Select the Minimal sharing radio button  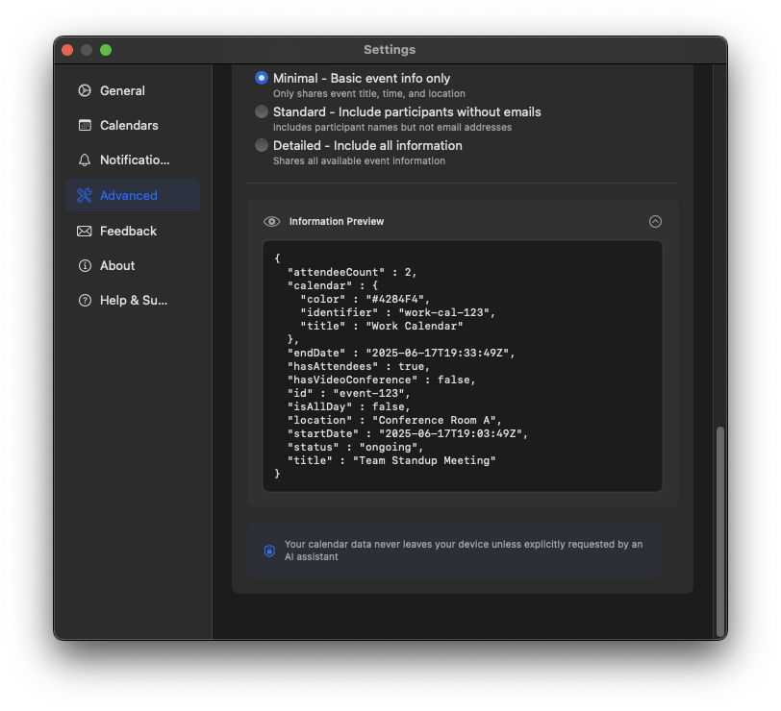pos(262,78)
